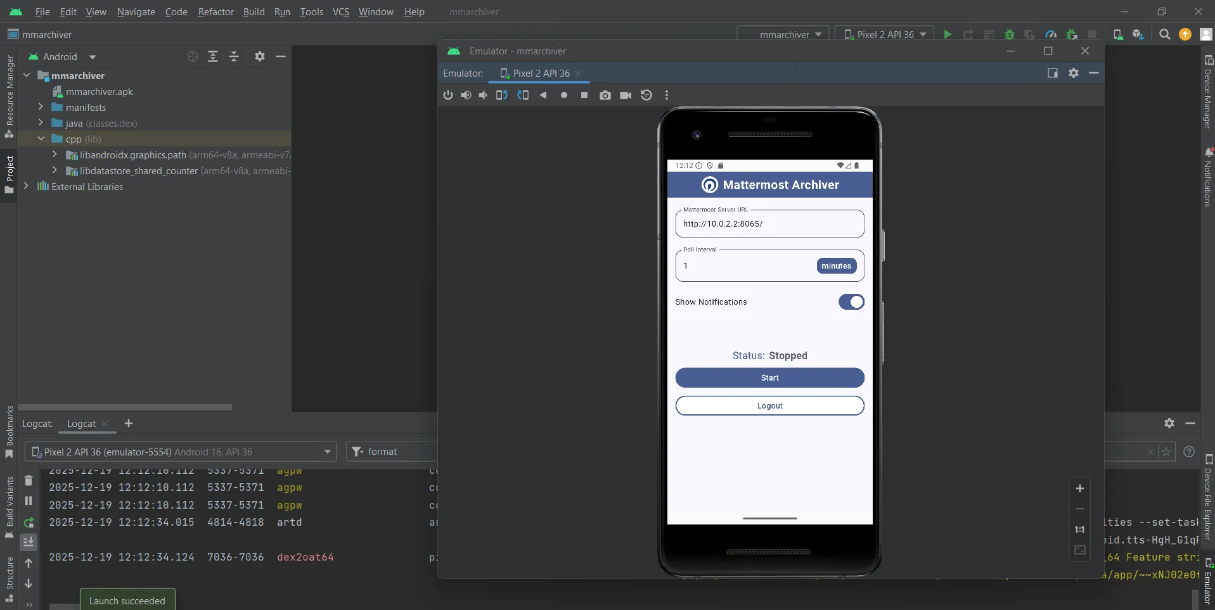This screenshot has width=1215, height=610.
Task: Zoom in on the emulator display
Action: (1080, 488)
